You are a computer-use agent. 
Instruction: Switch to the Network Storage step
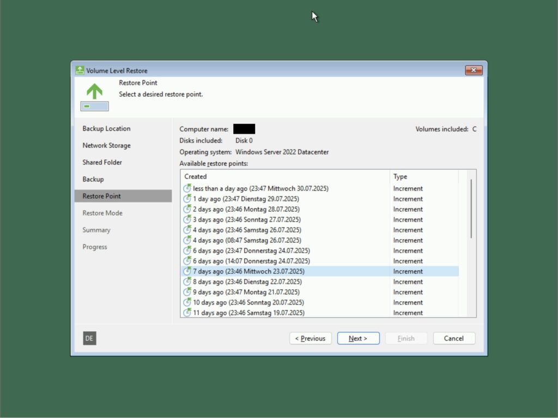[106, 145]
